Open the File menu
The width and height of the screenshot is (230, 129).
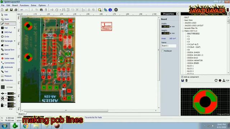[3, 5]
